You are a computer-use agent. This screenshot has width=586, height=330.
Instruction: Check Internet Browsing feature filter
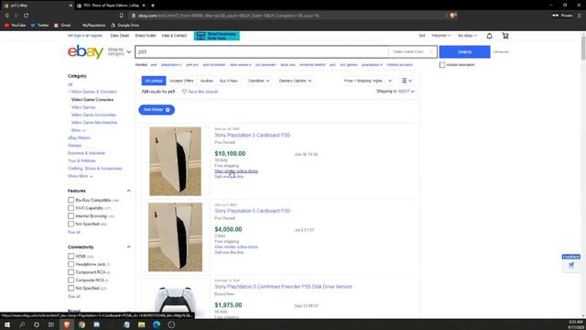click(x=71, y=216)
